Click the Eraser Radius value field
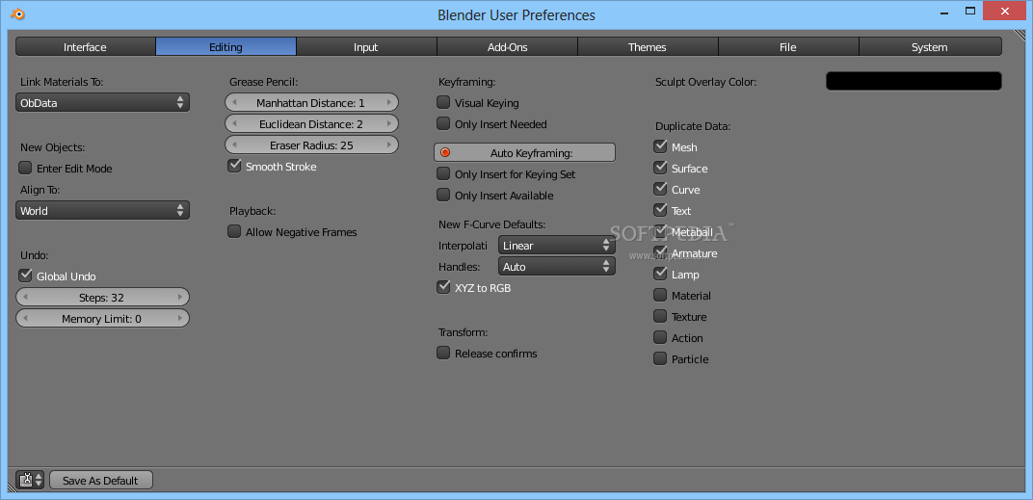The height and width of the screenshot is (500, 1033). tap(311, 145)
